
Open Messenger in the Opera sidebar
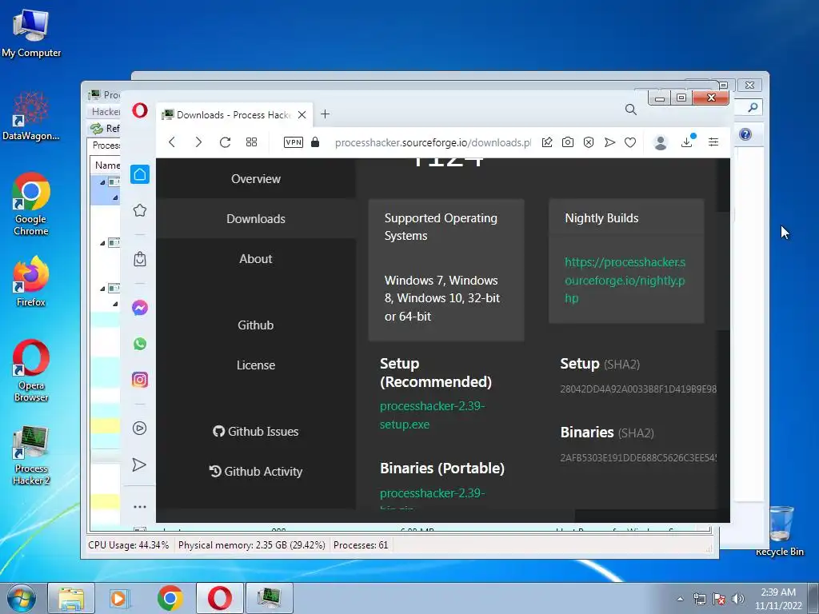[139, 308]
